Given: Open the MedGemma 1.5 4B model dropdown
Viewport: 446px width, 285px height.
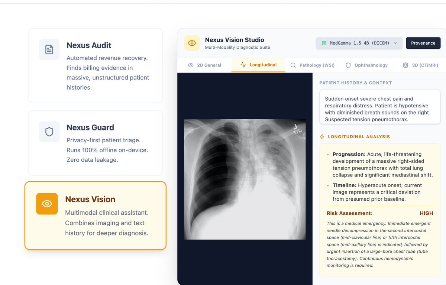Looking at the screenshot, I should (359, 43).
